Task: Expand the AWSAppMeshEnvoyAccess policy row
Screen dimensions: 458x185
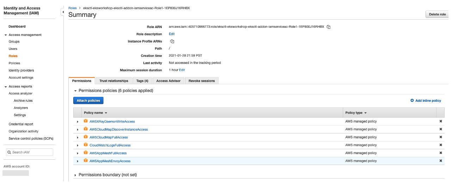Action: click(x=78, y=161)
